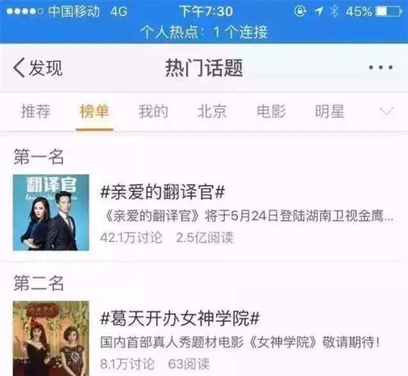Screen dimensions: 408x376
Task: Tap the Bluetooth icon in status bar
Action: coord(334,11)
